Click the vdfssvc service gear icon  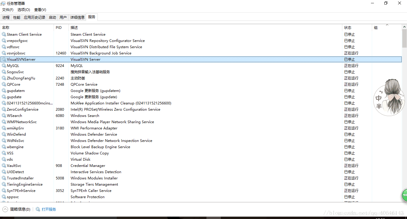point(4,47)
